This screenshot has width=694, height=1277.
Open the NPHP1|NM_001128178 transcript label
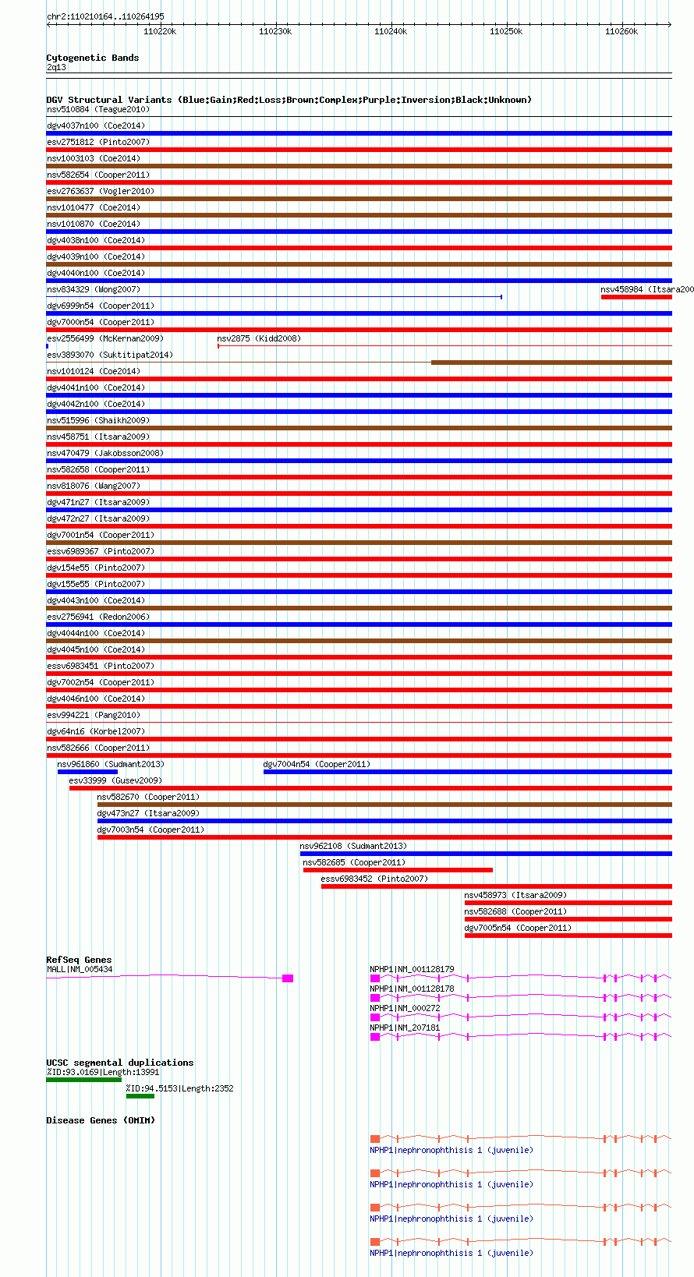coord(412,989)
